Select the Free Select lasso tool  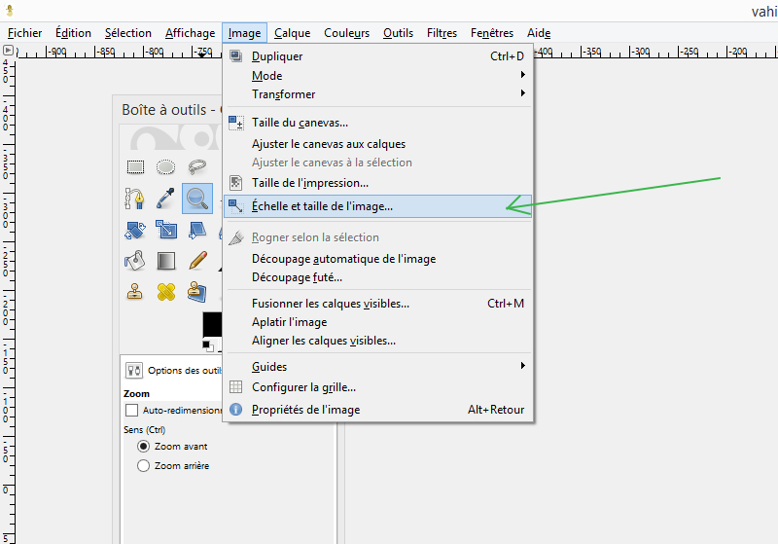[x=197, y=167]
